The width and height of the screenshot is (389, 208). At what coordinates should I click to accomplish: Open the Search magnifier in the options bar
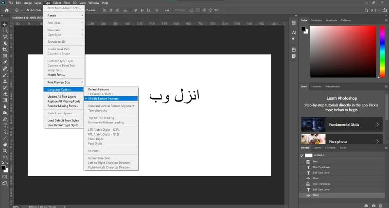366,10
